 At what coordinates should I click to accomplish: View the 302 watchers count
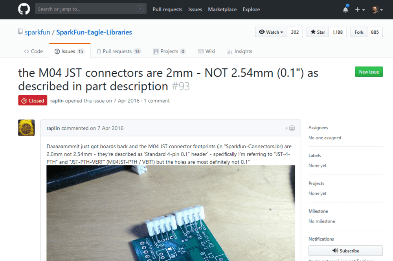pyautogui.click(x=295, y=32)
